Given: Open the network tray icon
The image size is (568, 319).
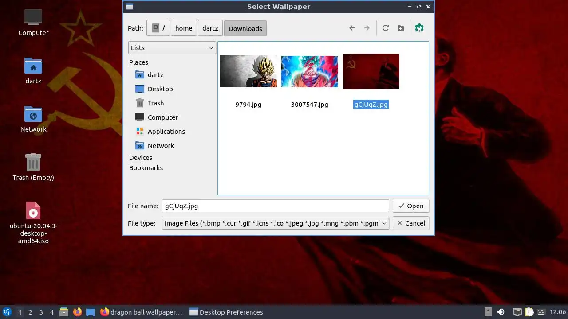Looking at the screenshot, I should pos(517,312).
